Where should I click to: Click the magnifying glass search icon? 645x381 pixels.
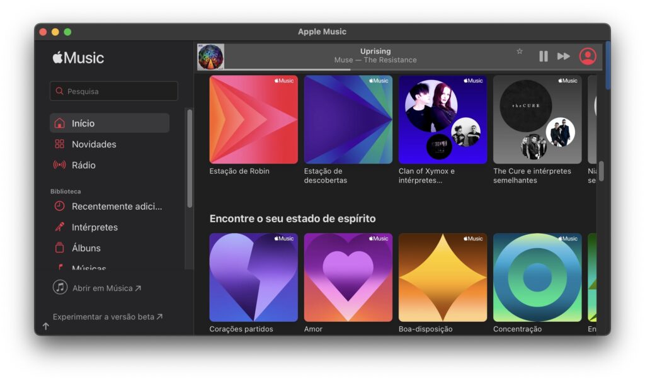[x=60, y=91]
